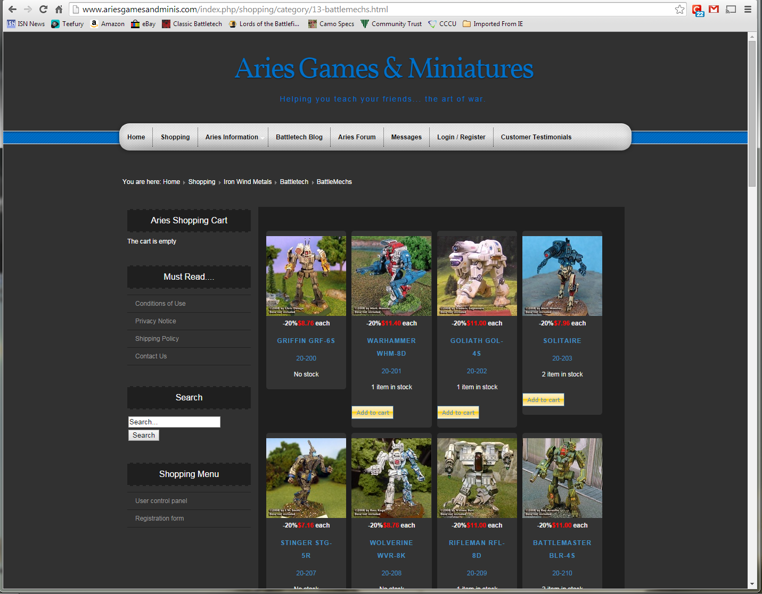The height and width of the screenshot is (594, 762).
Task: Go to the browser Home page icon
Action: pos(59,9)
